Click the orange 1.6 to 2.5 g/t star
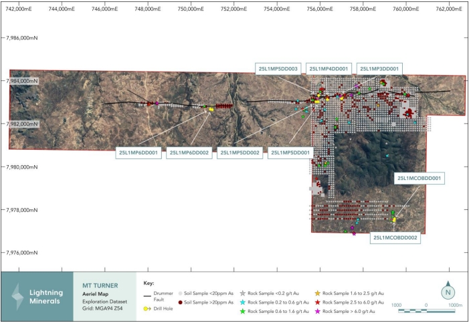Image resolution: width=469 pixels, height=323 pixels. click(x=318, y=294)
